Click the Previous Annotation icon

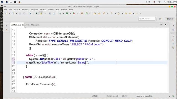click(119, 13)
